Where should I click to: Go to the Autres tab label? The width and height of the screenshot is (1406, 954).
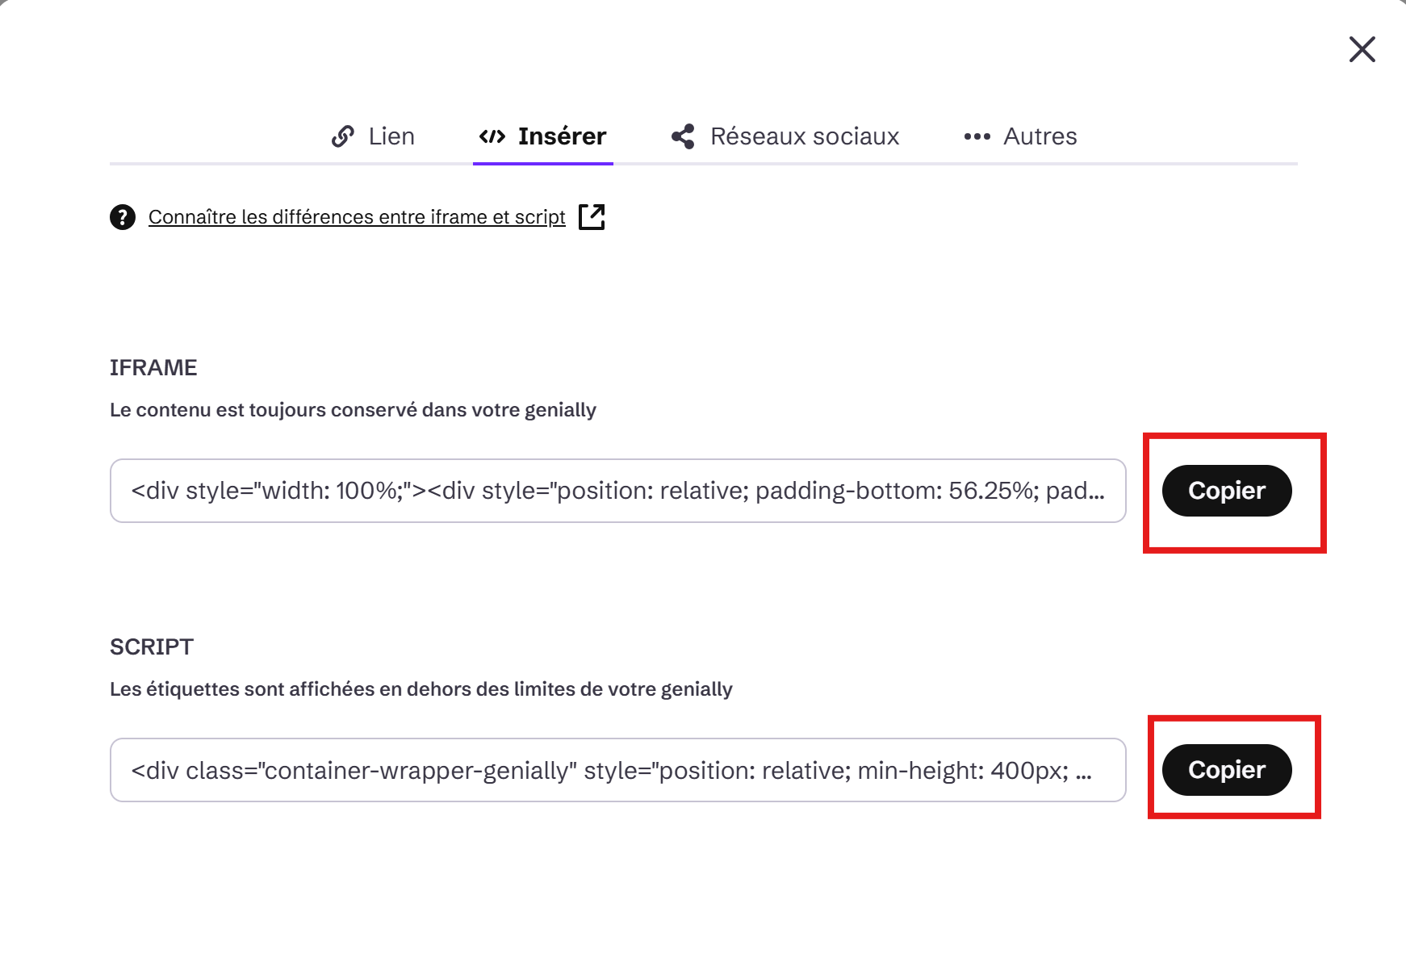tap(1040, 136)
